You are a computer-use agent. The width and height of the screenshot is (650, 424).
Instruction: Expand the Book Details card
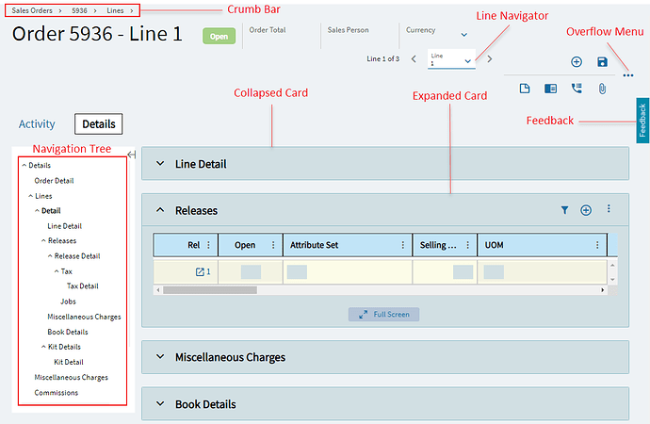click(160, 403)
